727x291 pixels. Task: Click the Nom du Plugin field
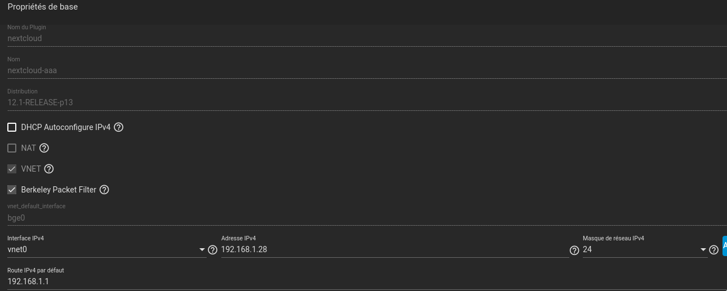[360, 39]
